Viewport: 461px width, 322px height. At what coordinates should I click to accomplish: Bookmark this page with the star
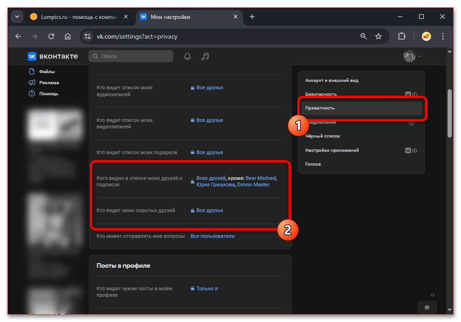pos(378,36)
